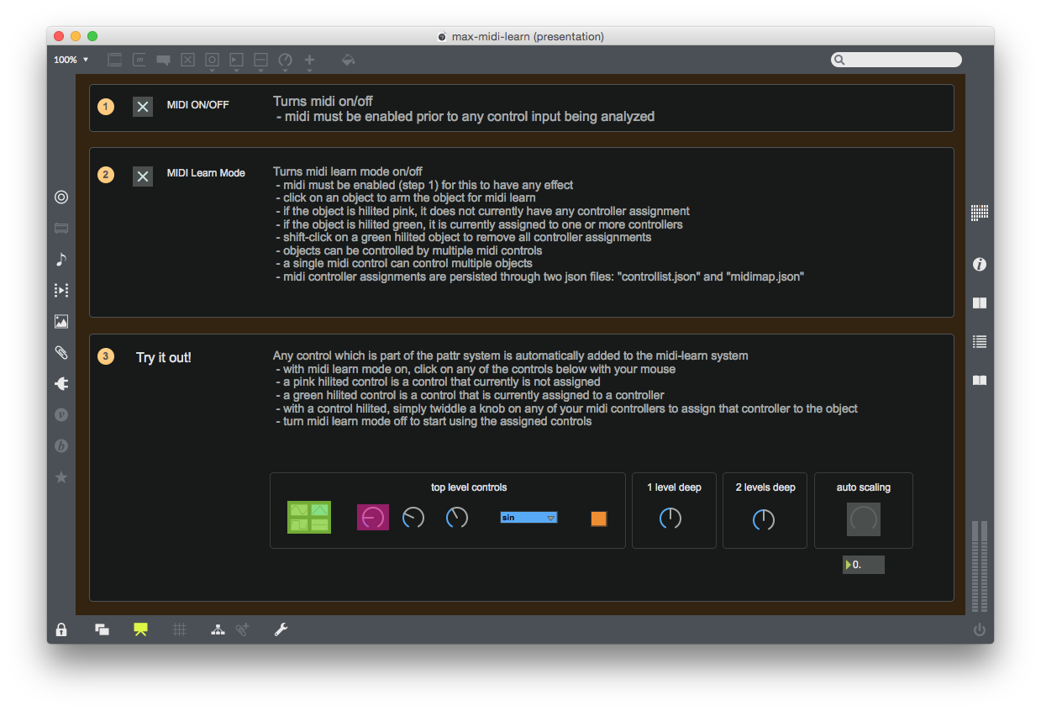Screen dimensions: 1041x711
Task: Toggle patcher lock icon
Action: pos(61,629)
